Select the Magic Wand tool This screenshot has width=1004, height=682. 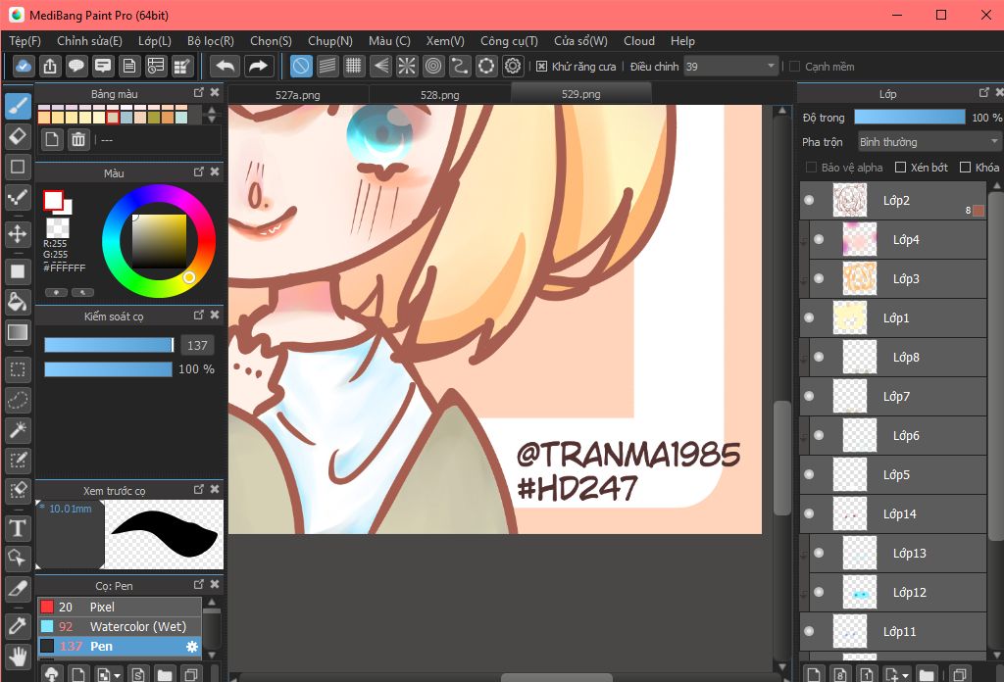tap(18, 430)
